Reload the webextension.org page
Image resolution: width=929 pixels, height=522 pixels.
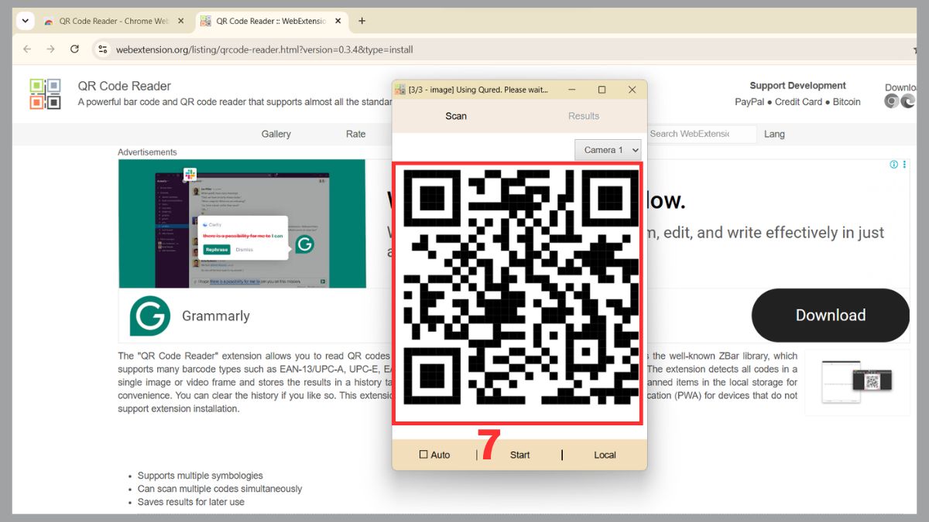74,49
